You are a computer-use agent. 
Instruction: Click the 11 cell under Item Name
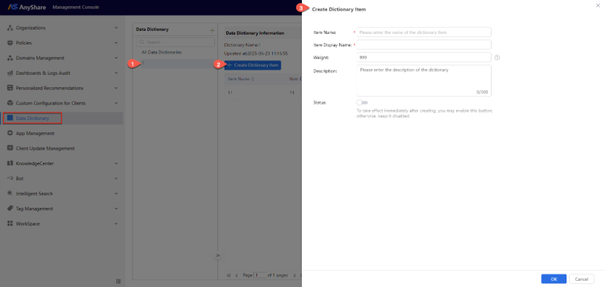click(231, 93)
